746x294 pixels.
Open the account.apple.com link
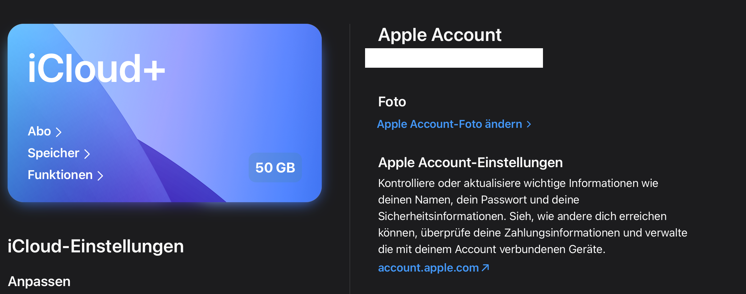(x=428, y=268)
